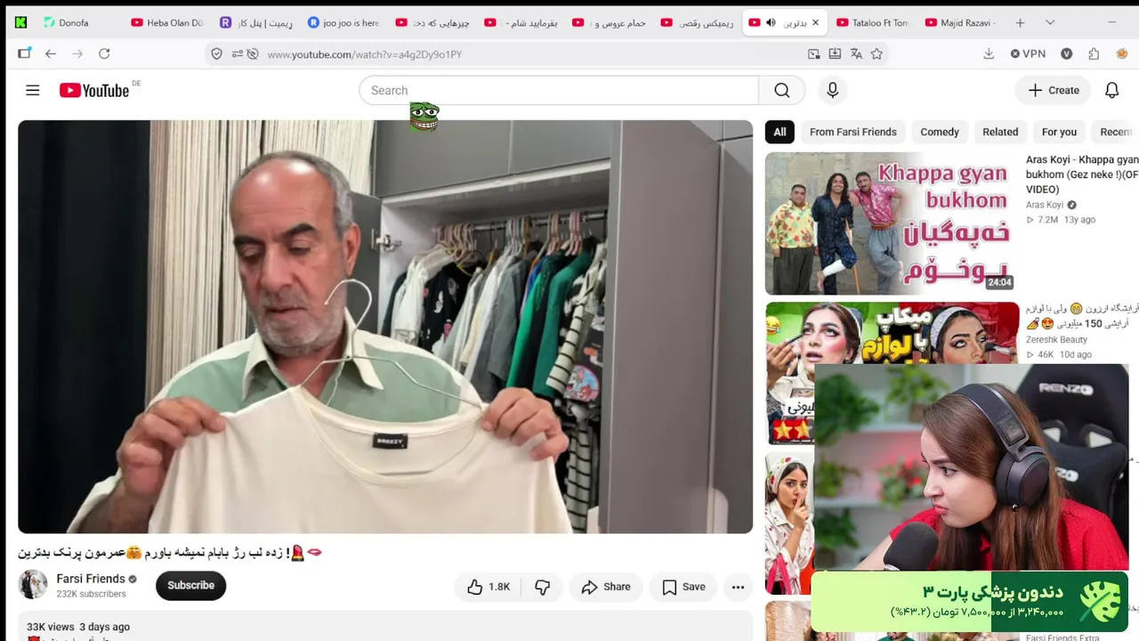This screenshot has width=1139, height=641.
Task: Select the Related filter chip
Action: (1000, 132)
